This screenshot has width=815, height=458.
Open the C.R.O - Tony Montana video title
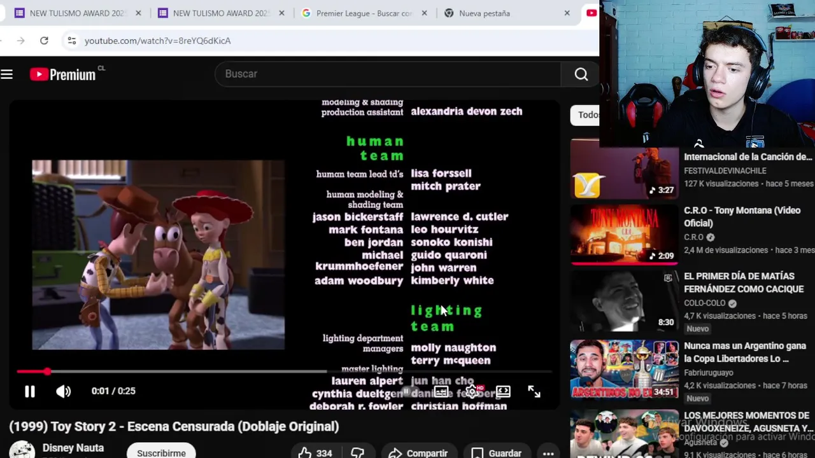(742, 216)
